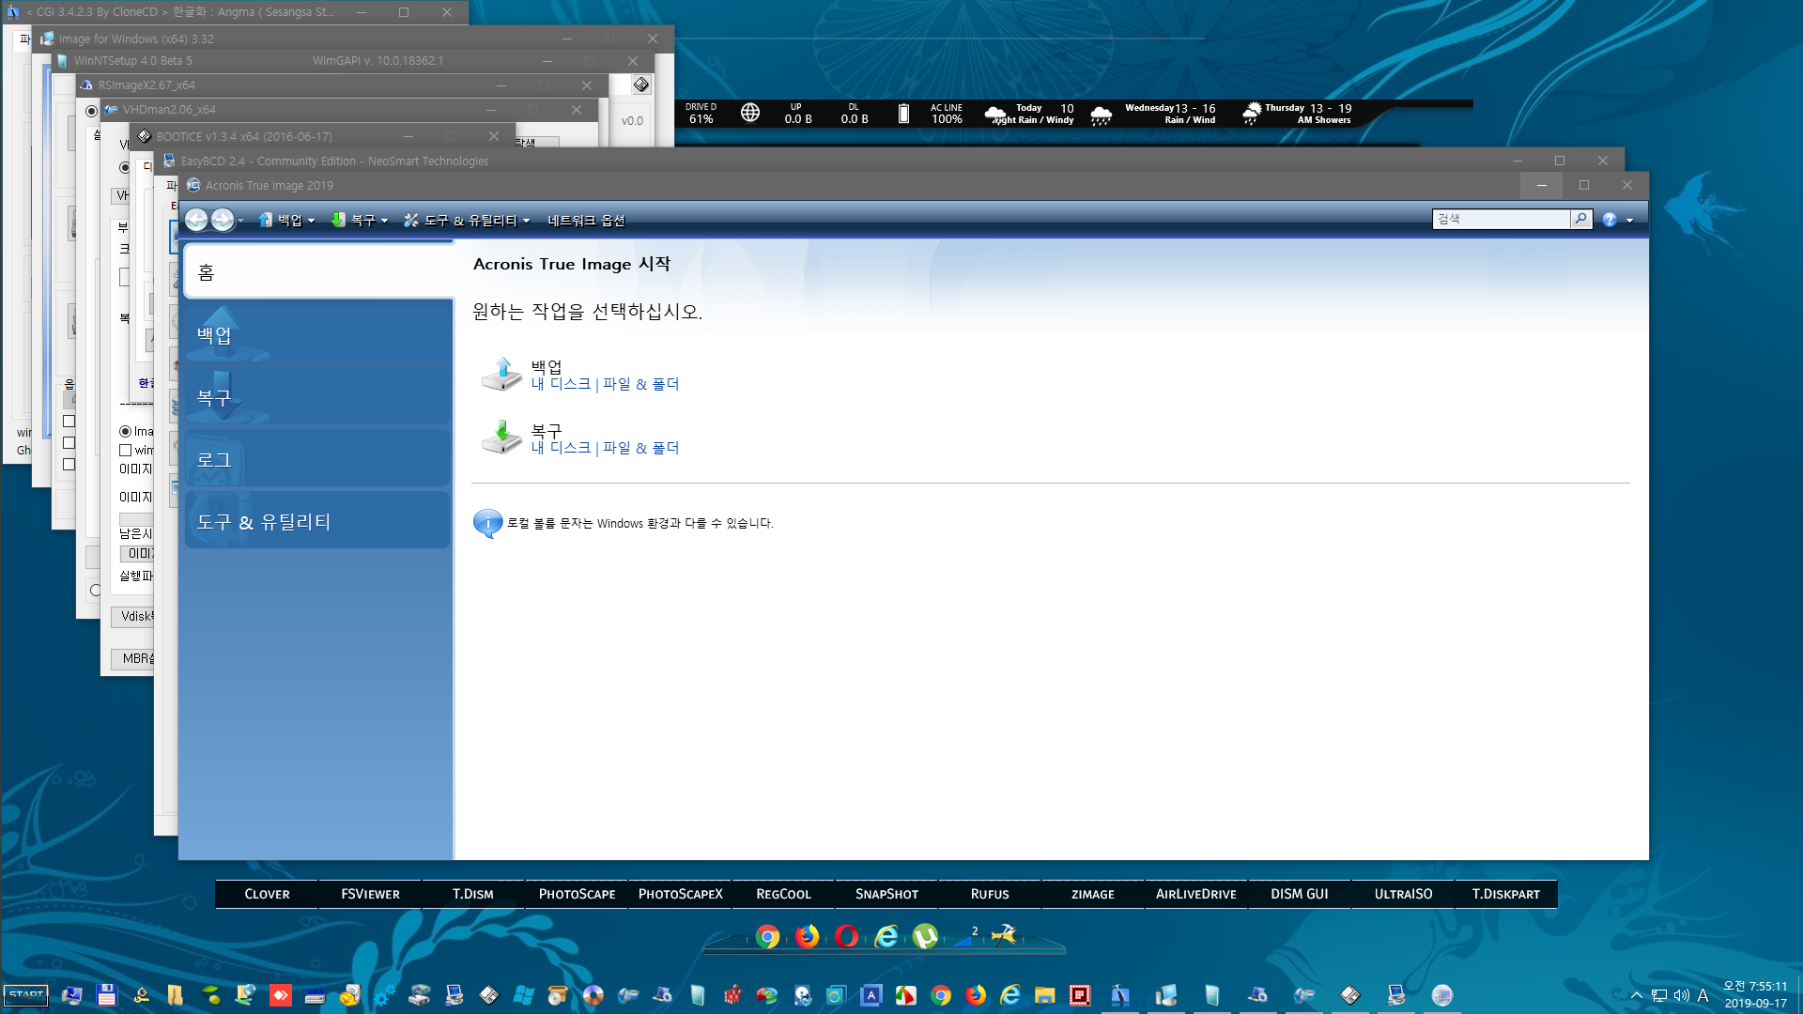1803x1014 pixels.
Task: Click the 로그 (Log) icon in sidebar
Action: coord(213,458)
